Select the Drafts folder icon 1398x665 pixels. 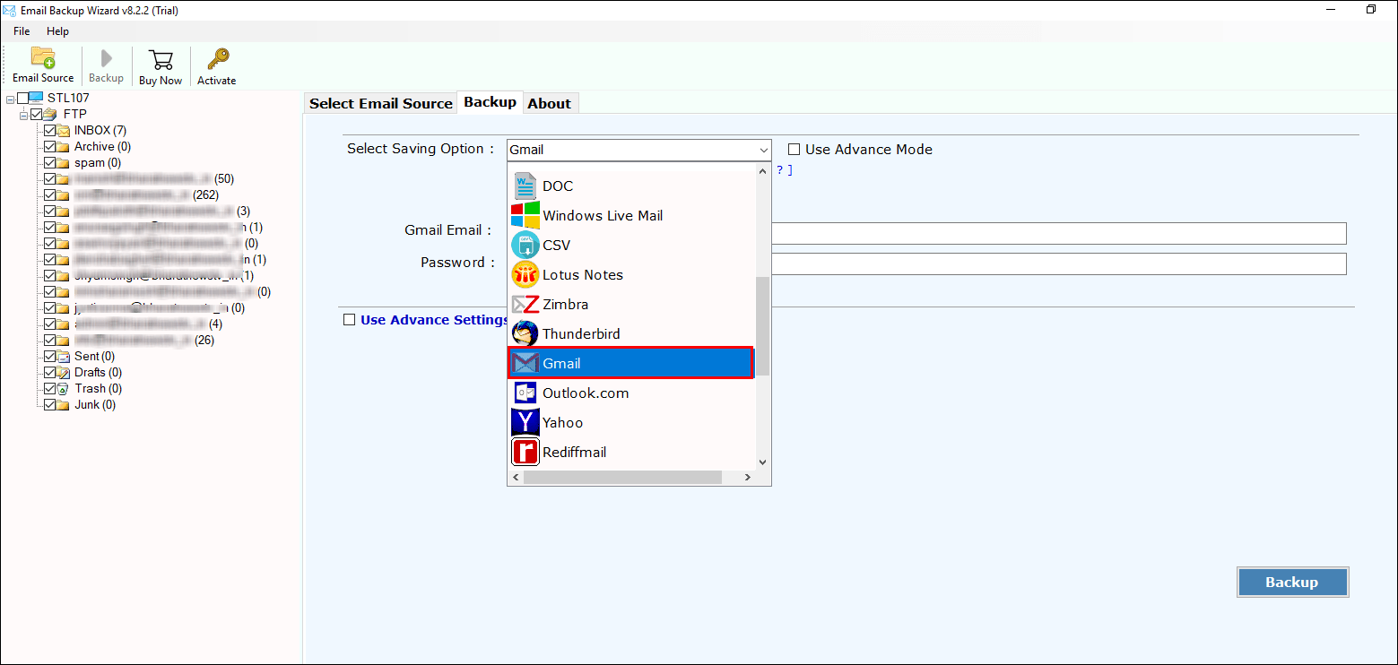click(x=64, y=373)
